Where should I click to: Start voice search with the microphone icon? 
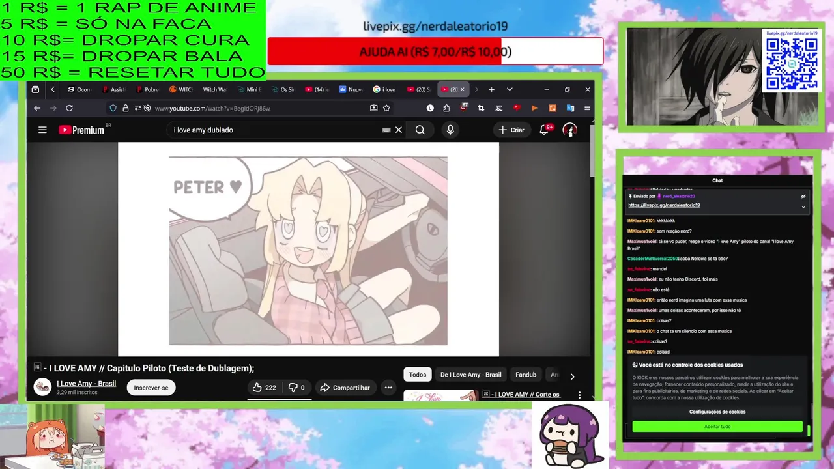[450, 130]
